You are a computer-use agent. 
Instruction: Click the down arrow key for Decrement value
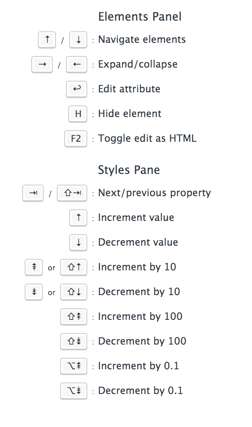click(78, 243)
